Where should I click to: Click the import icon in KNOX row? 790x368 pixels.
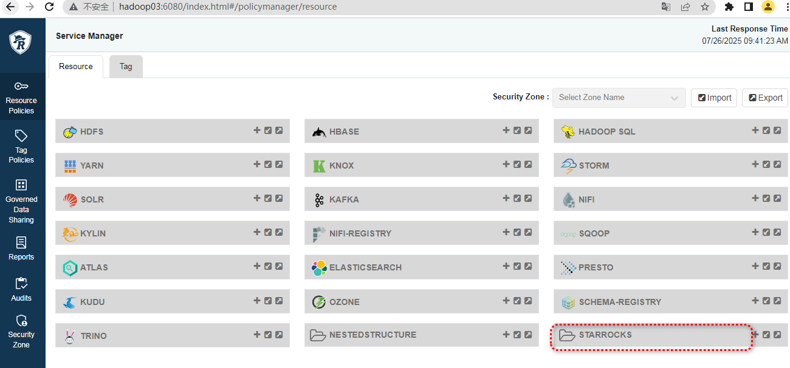tap(517, 164)
